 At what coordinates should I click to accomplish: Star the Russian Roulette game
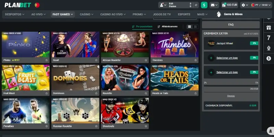(x=96, y=126)
